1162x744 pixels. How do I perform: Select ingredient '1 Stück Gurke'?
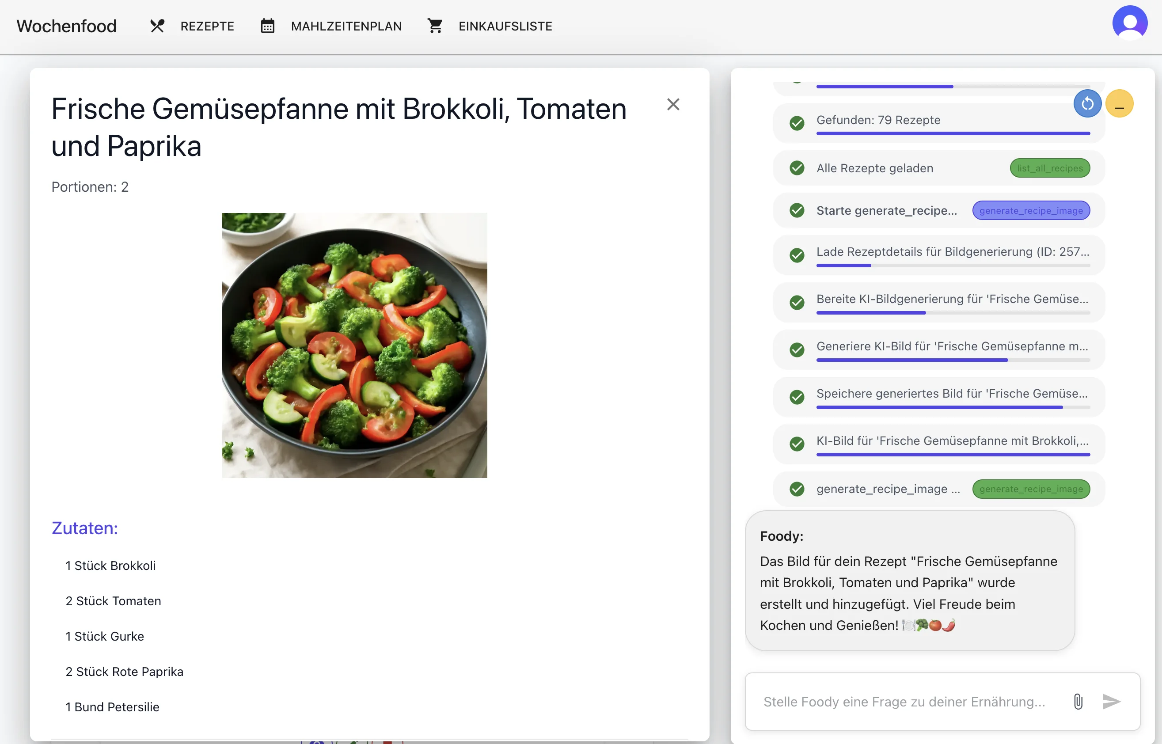tap(104, 636)
